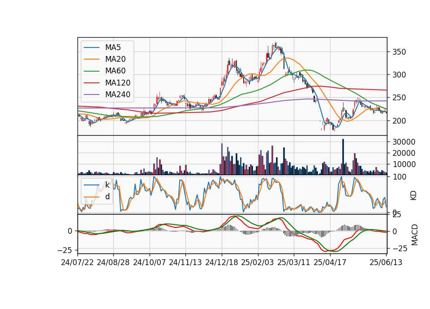This screenshot has height=309, width=430.
Task: Click the MA120 legend label
Action: pos(118,82)
